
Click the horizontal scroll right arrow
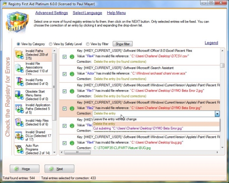tap(217, 152)
